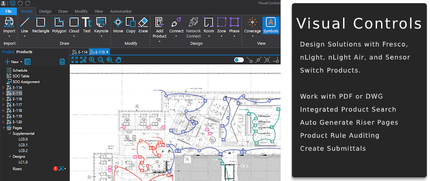The width and height of the screenshot is (430, 181).
Task: Open the New dropdown arrow
Action: tap(21, 62)
